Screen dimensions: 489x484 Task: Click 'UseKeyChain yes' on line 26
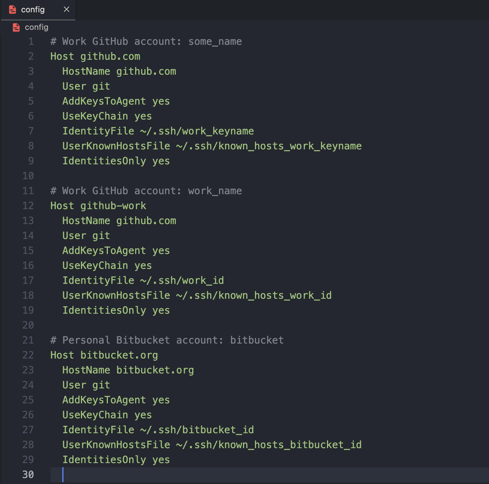tap(107, 415)
